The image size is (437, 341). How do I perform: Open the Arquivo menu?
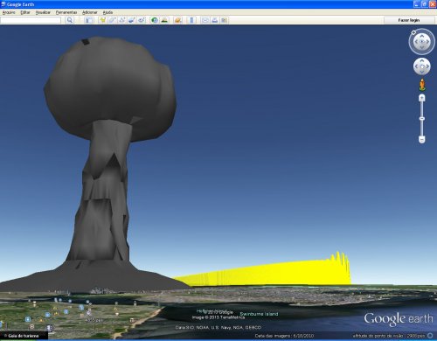(9, 12)
